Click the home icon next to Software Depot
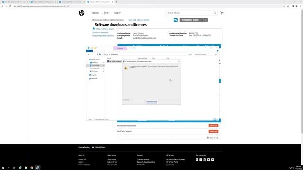Image resolution: width=303 pixels, height=170 pixels. click(94, 29)
